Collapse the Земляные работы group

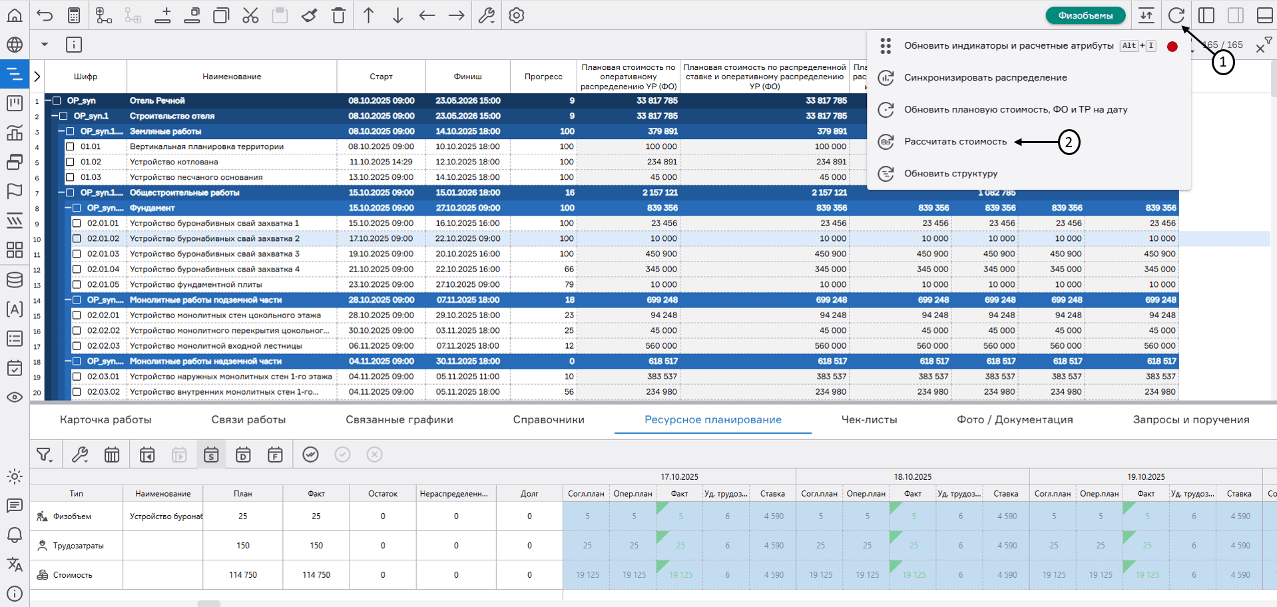click(x=61, y=131)
